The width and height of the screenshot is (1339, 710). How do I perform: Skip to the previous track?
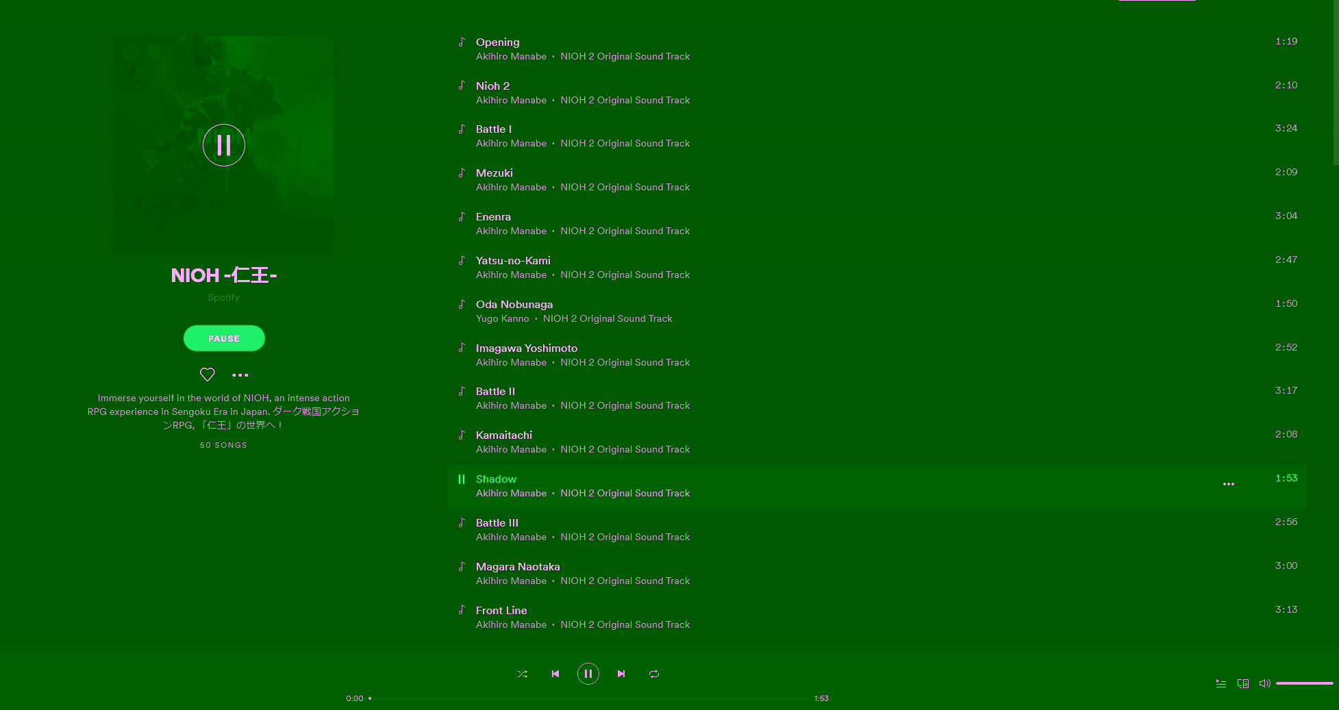pyautogui.click(x=555, y=674)
